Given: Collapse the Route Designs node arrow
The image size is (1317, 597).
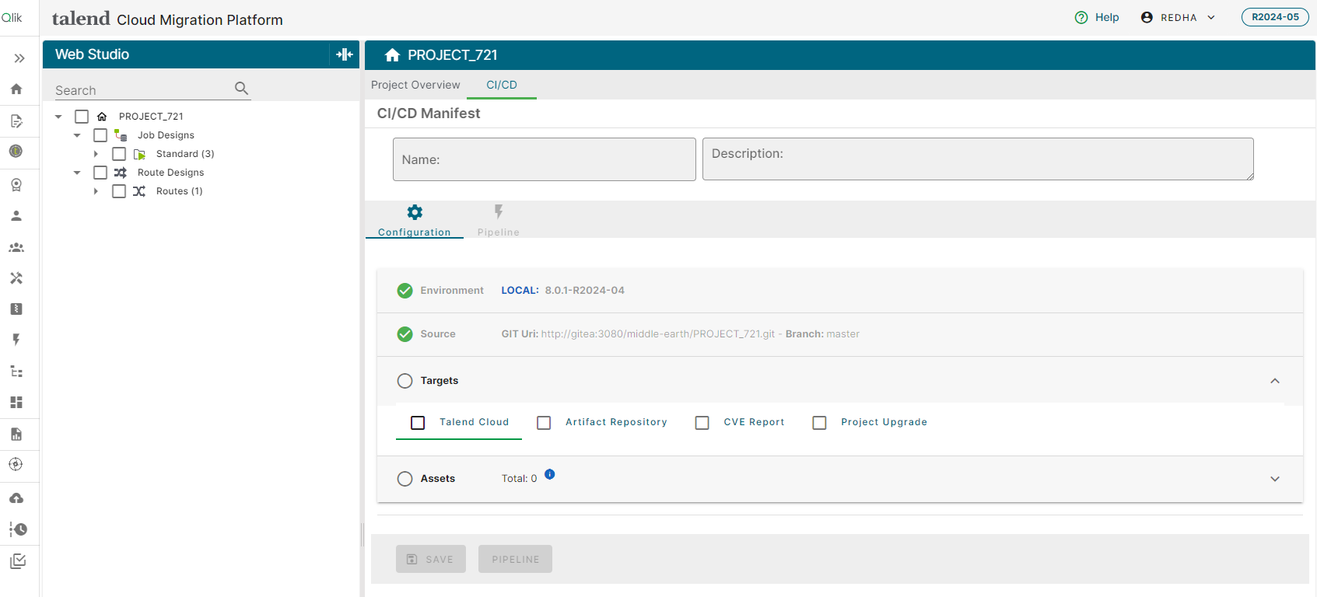Looking at the screenshot, I should pos(77,173).
